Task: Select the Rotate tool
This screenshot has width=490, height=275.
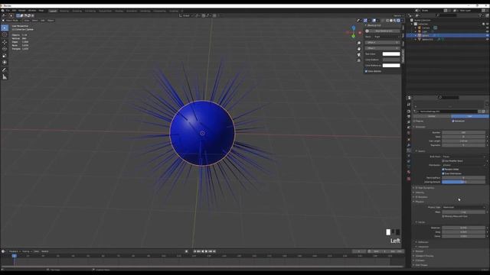Action: (5, 49)
